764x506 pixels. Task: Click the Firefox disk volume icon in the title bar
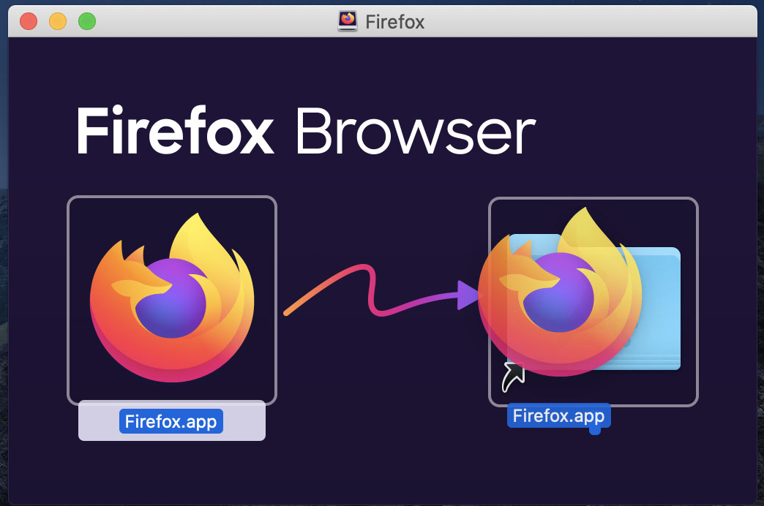click(348, 20)
